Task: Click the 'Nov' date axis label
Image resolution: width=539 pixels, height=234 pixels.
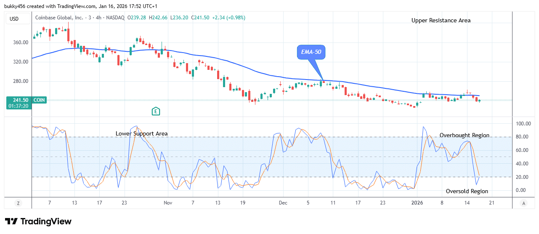Action: 168,203
